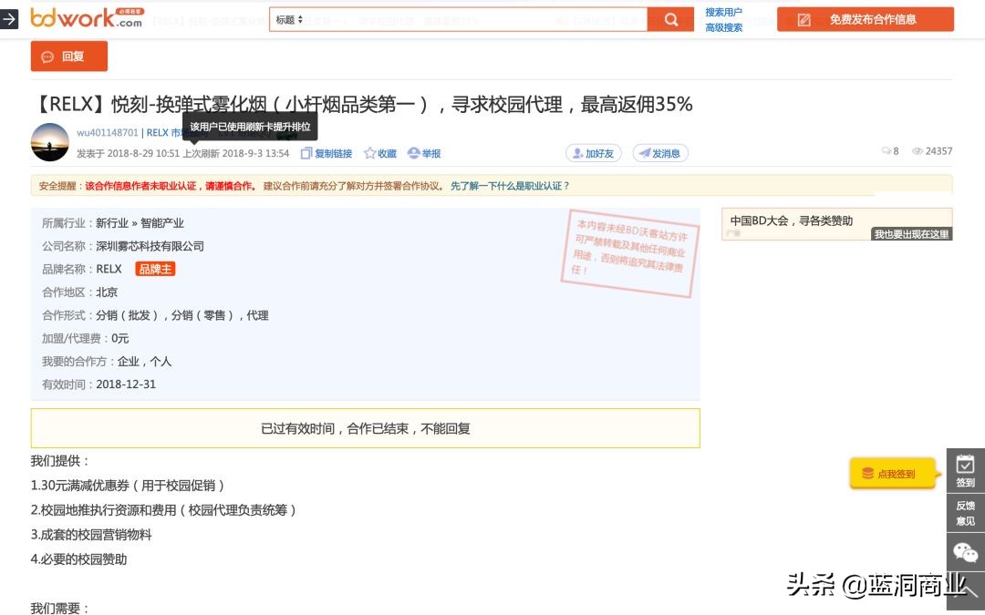Screen dimensions: 985x615
Task: Click the search magnifying glass icon
Action: (x=670, y=19)
